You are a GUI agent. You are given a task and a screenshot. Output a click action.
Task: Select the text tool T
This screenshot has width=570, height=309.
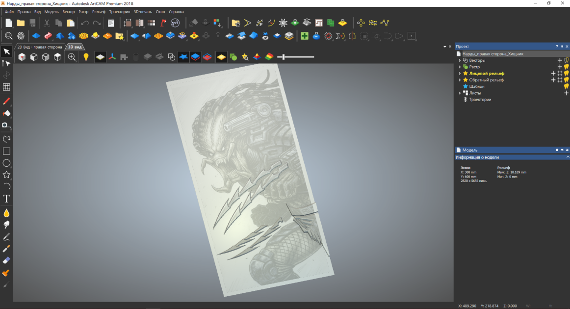click(x=6, y=199)
